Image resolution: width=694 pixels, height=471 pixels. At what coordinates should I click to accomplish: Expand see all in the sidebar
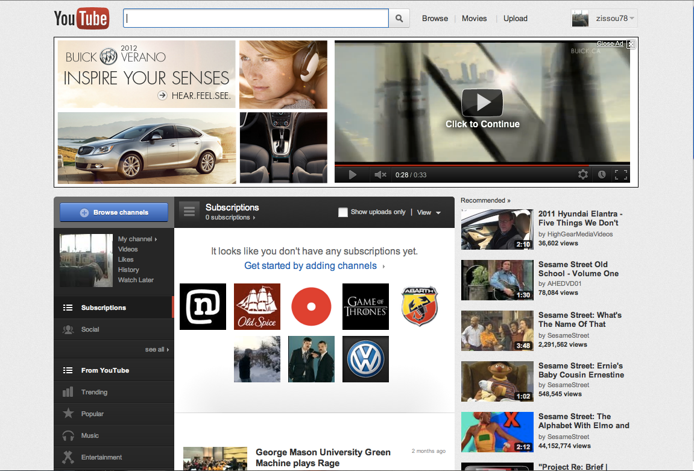[x=157, y=349]
